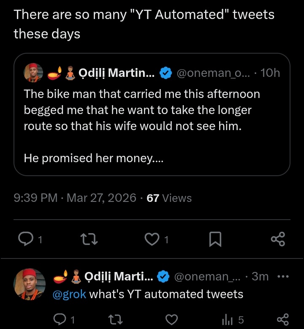Tap verified badge on the reply

click(163, 277)
